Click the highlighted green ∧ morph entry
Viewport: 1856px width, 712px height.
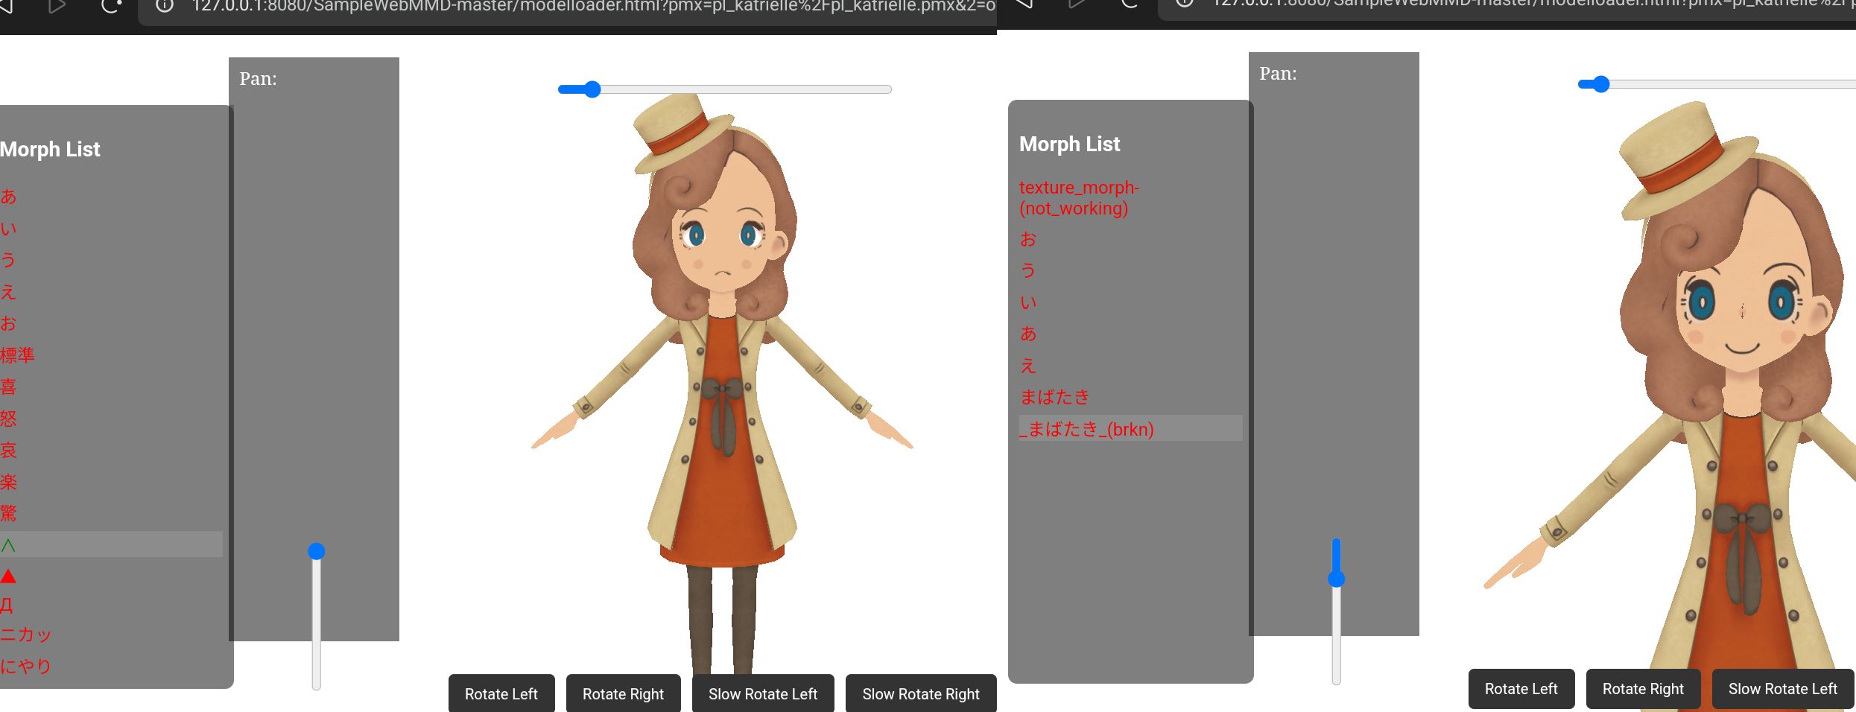[111, 544]
